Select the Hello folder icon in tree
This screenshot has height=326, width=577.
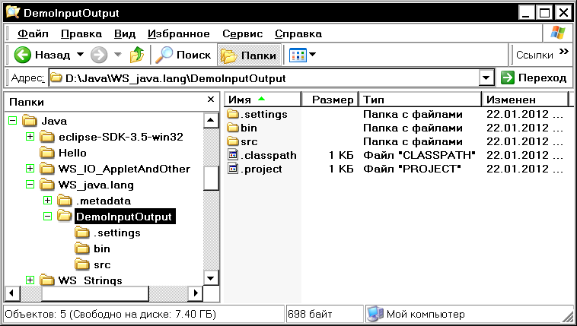[x=46, y=153]
